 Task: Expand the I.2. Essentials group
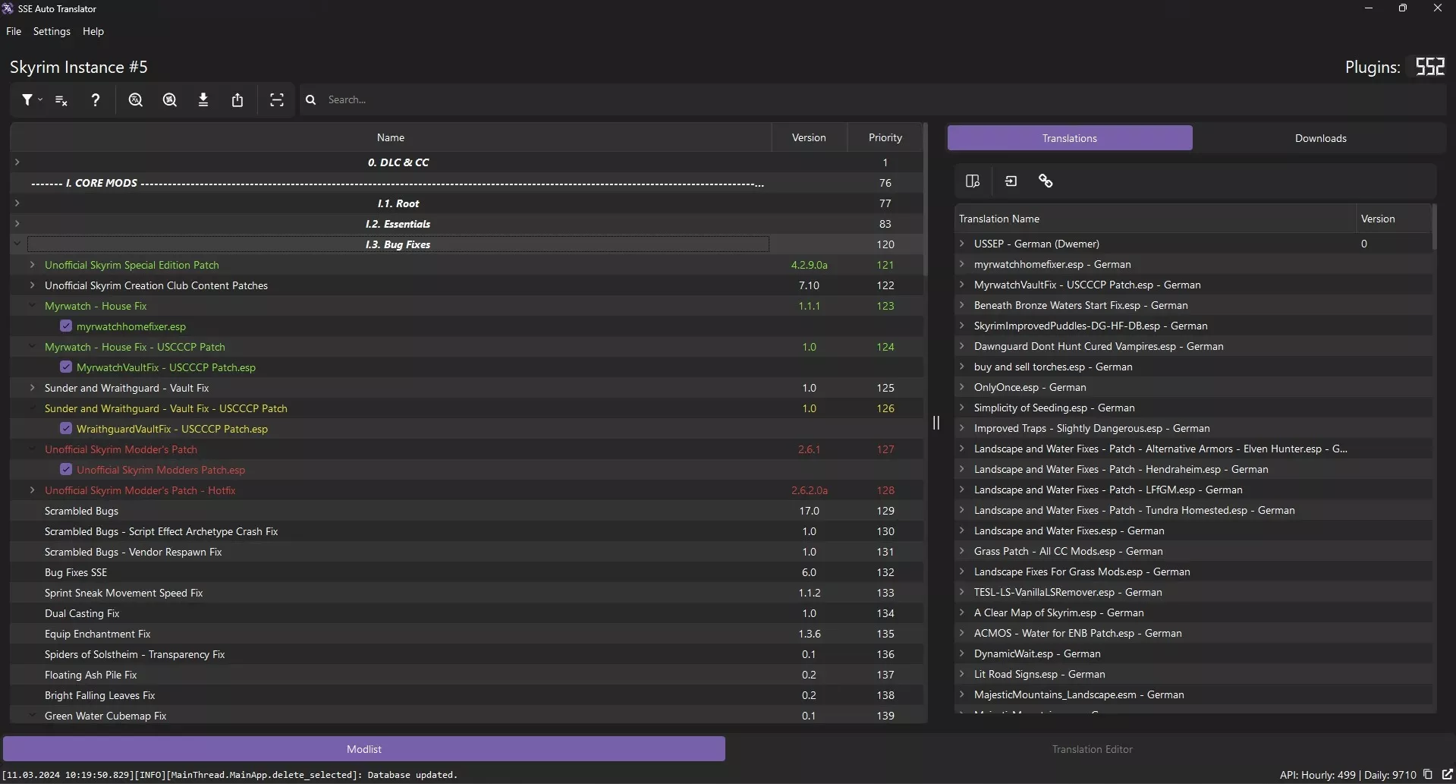(x=17, y=223)
